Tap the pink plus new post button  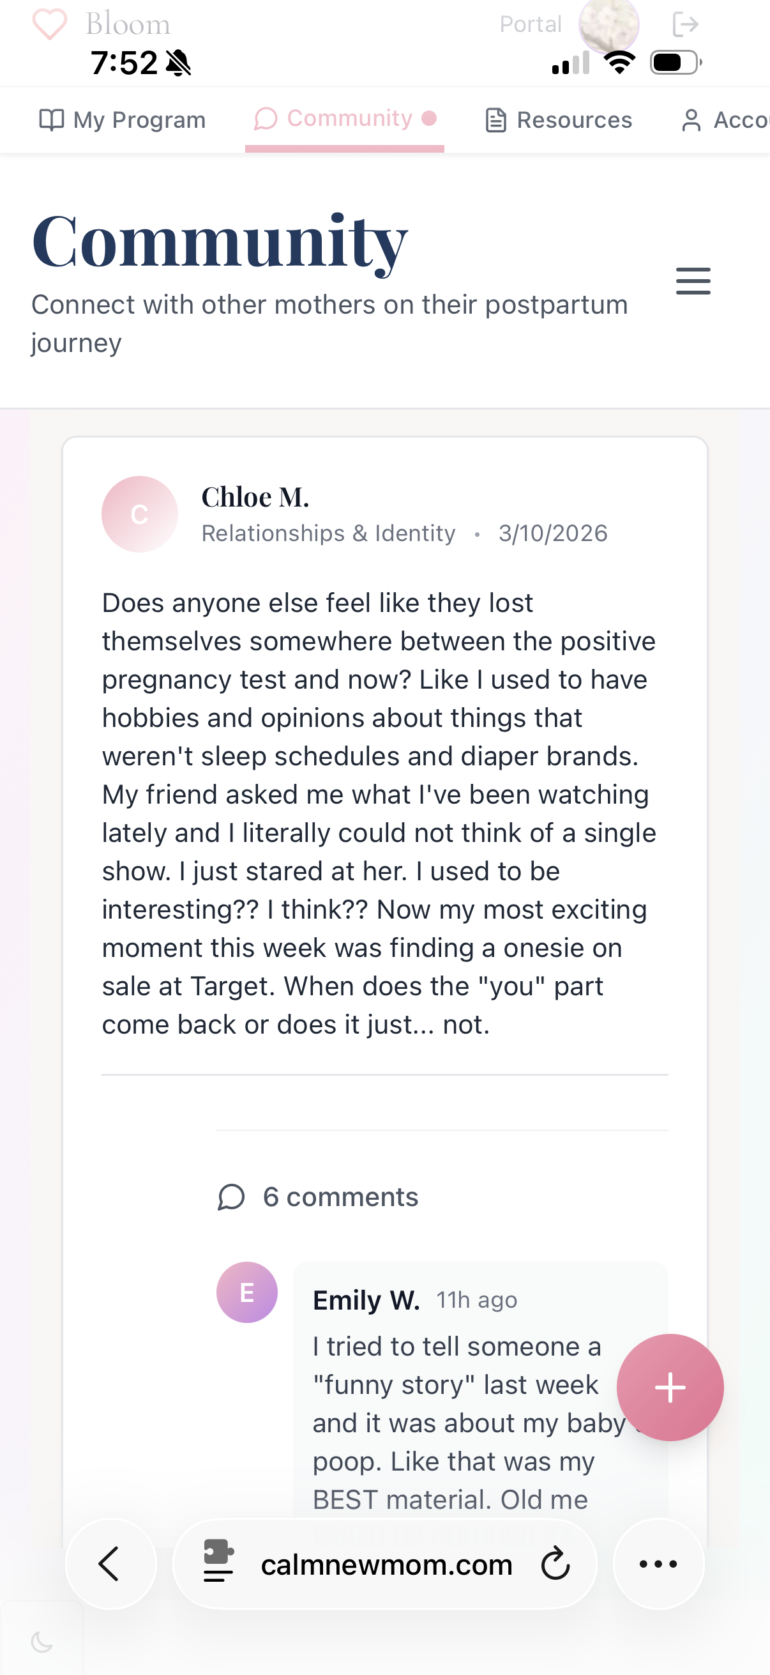(669, 1388)
